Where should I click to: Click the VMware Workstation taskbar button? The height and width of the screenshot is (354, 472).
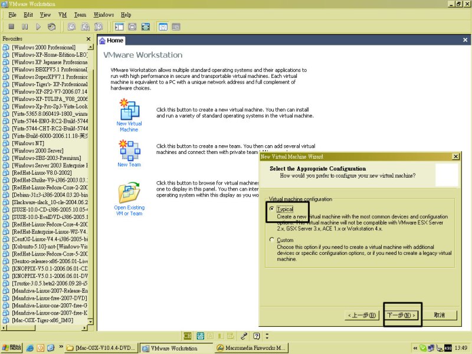point(176,348)
